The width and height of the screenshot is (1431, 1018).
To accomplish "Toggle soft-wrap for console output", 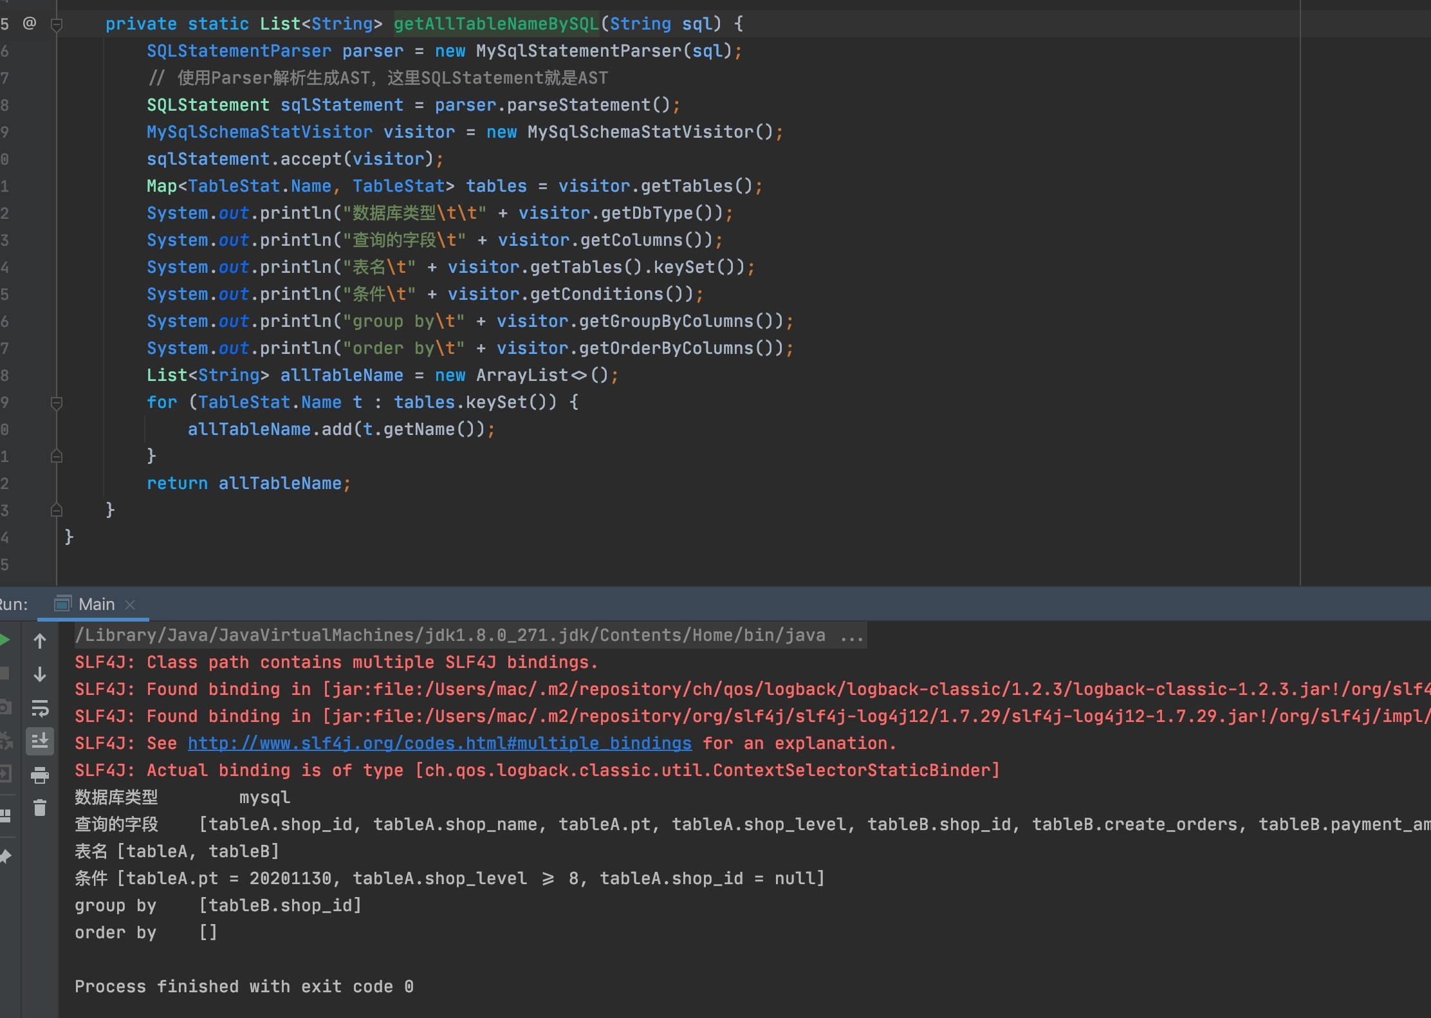I will pos(40,708).
